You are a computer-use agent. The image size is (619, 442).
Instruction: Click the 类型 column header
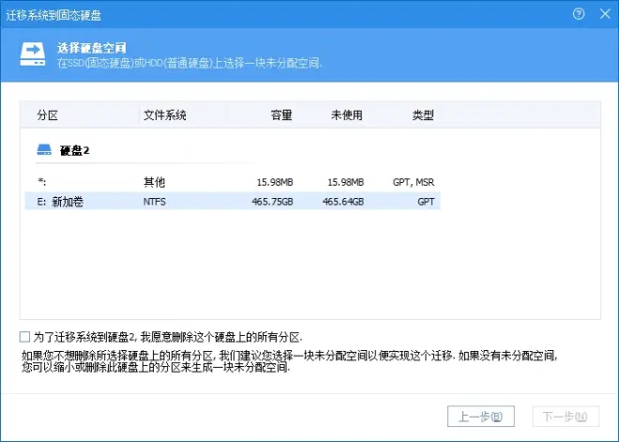click(423, 115)
